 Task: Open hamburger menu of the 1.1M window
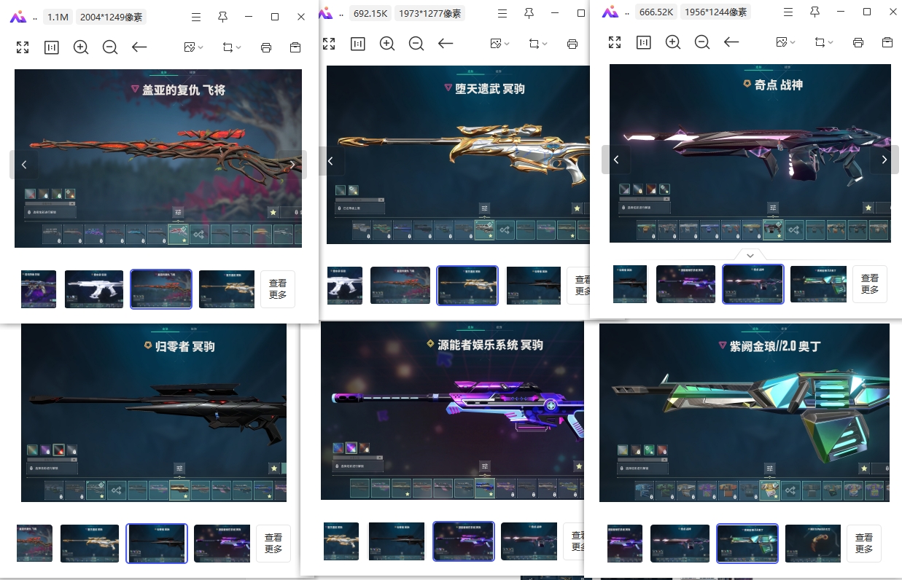(x=195, y=17)
